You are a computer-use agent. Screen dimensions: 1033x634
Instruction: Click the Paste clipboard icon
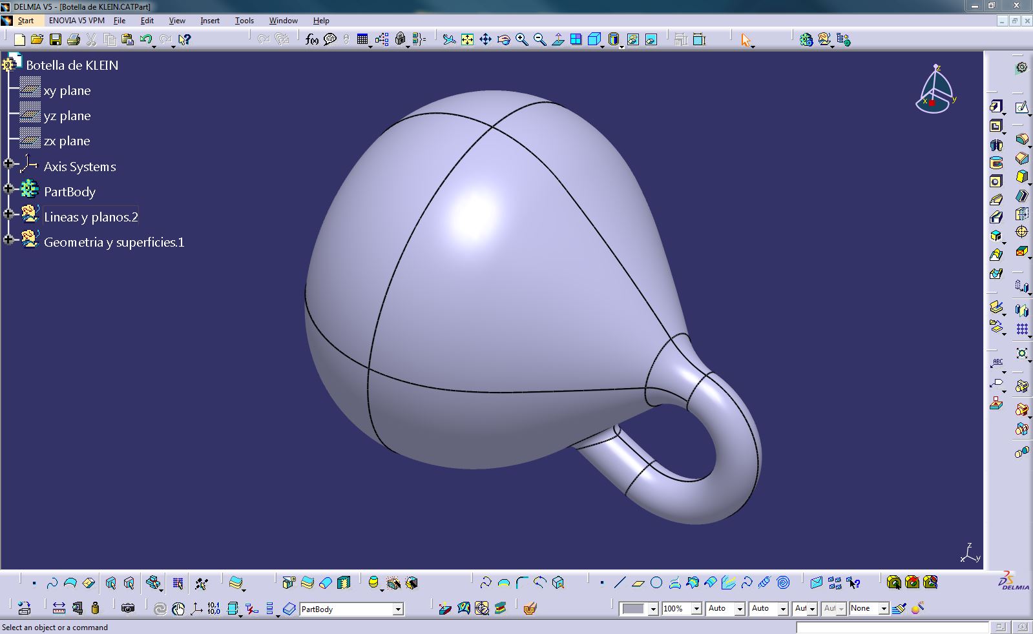127,39
